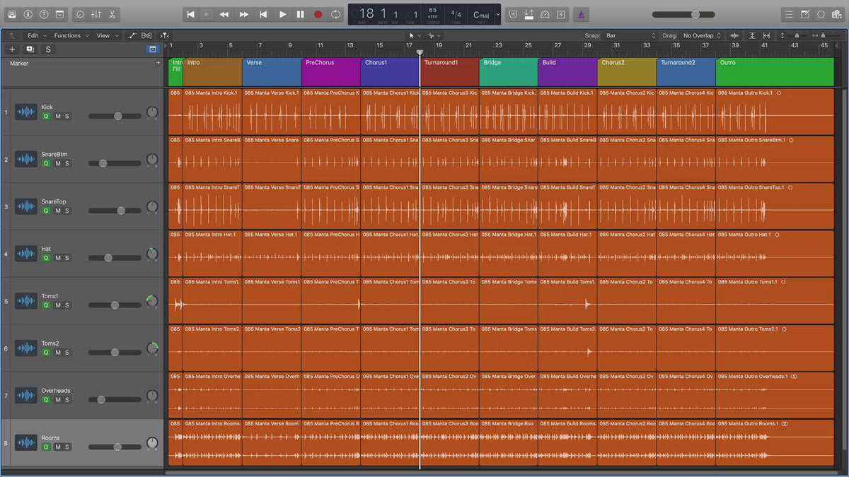Open the Snap dropdown set to Bar
Image resolution: width=849 pixels, height=477 pixels.
click(x=631, y=35)
